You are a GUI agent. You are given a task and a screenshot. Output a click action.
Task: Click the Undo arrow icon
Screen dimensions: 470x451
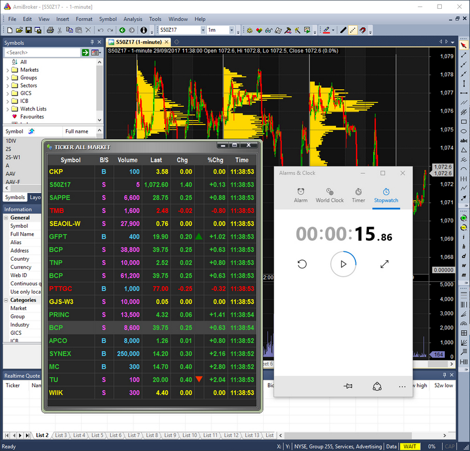pos(100,30)
